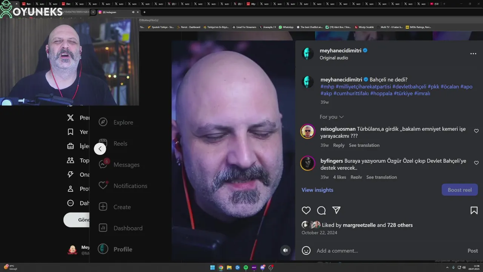This screenshot has height=272, width=483.
Task: Like byfingers' comment
Action: (476, 163)
